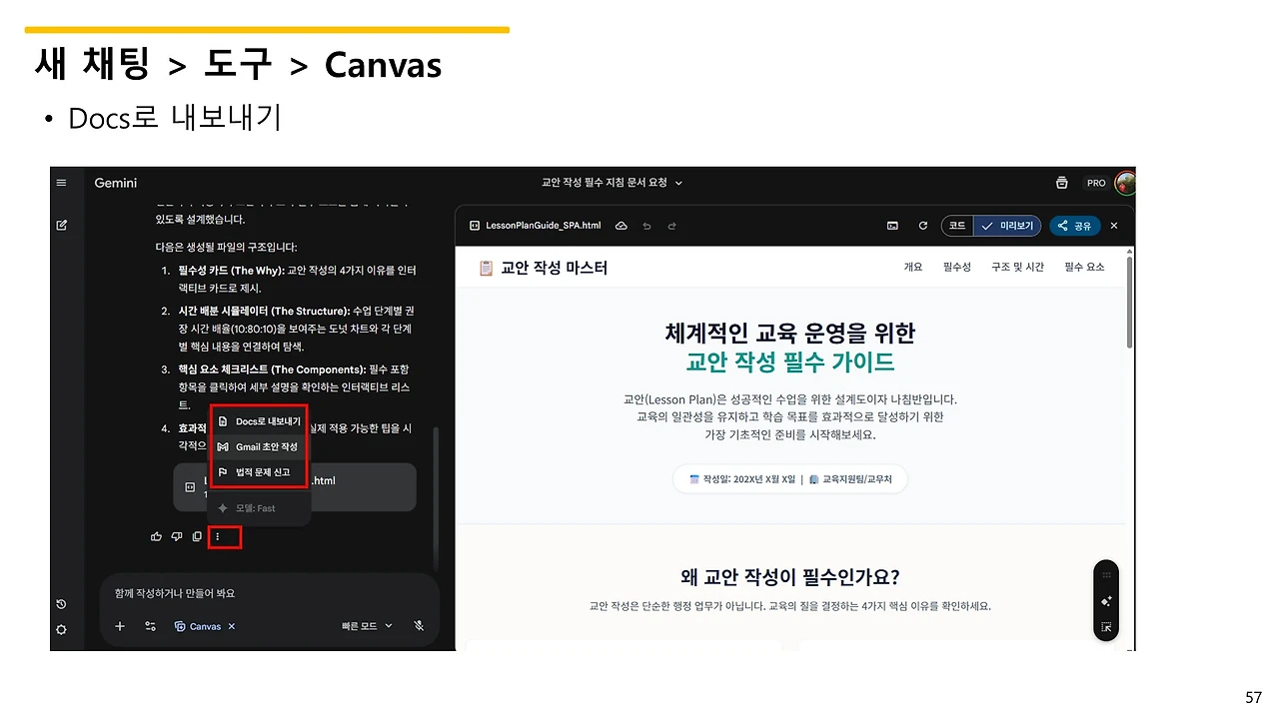Select Gmail 초안 작성 from the menu
Viewport: 1279px width, 719px height.
(259, 446)
